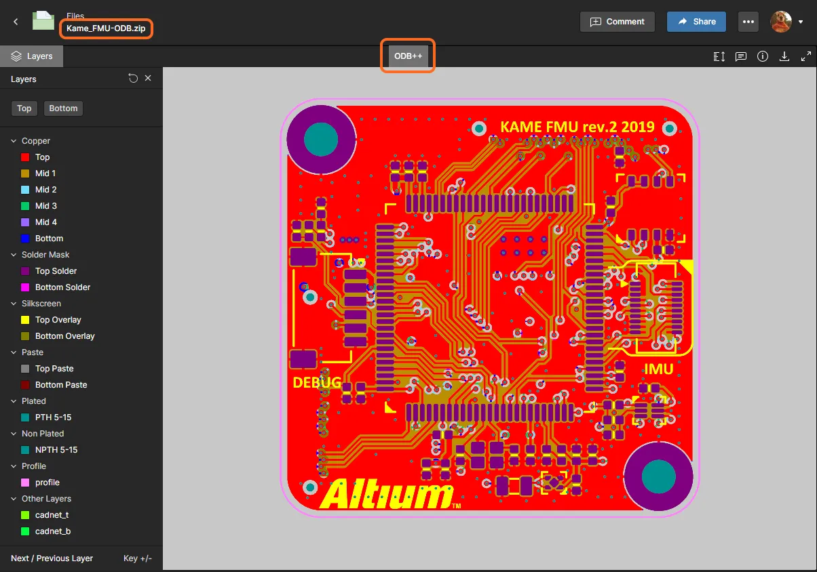Toggle Bottom Paste layer visibility swatch
The height and width of the screenshot is (572, 817).
[26, 385]
